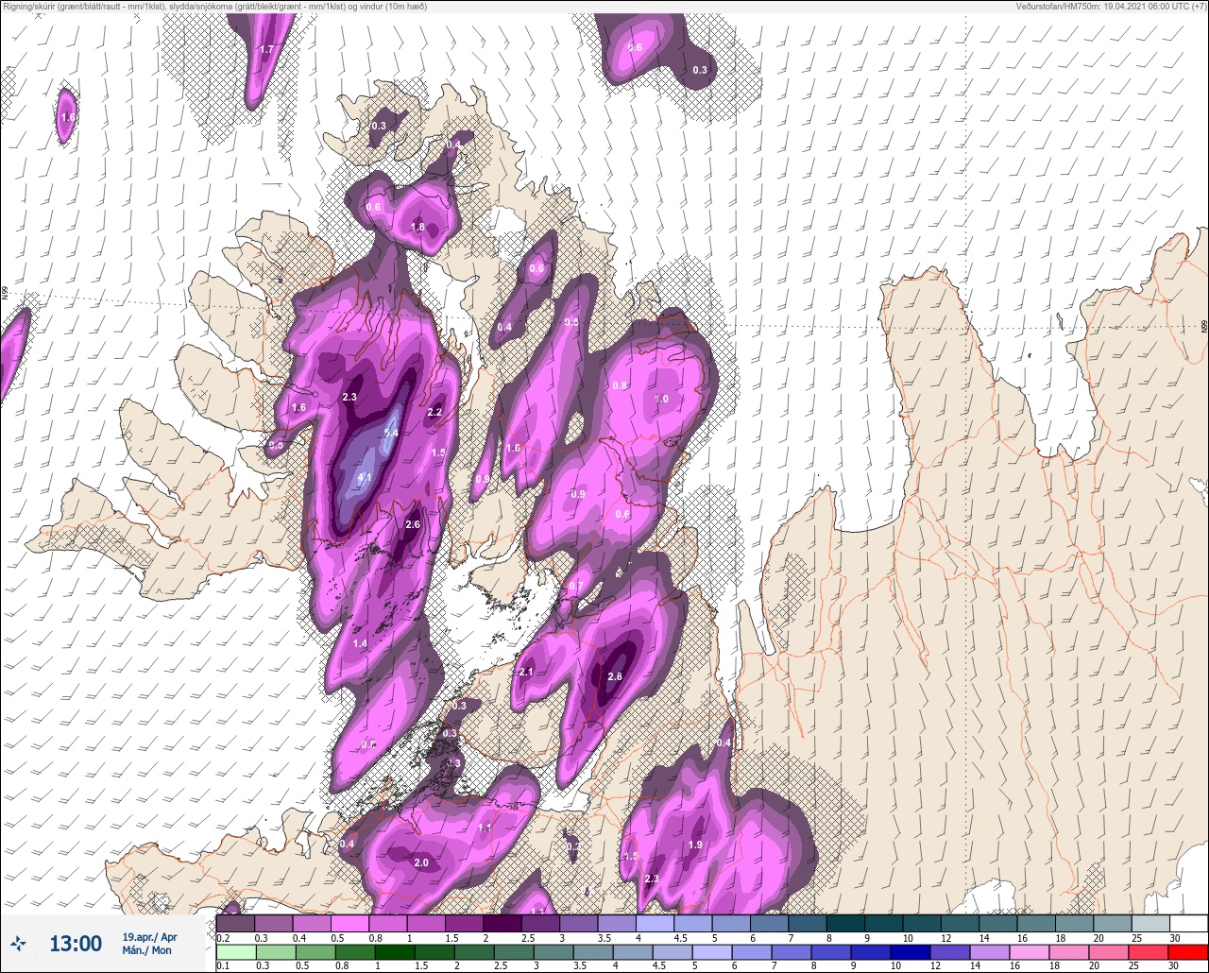Click the top-row lavender legend swatch for 4
Image resolution: width=1209 pixels, height=973 pixels.
point(656,923)
